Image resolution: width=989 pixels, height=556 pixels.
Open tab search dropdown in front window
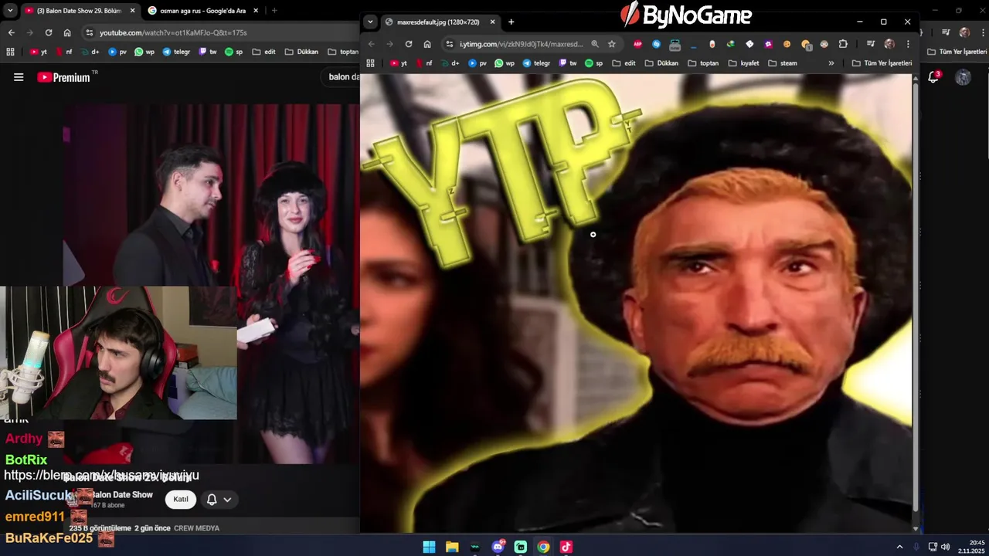click(370, 22)
